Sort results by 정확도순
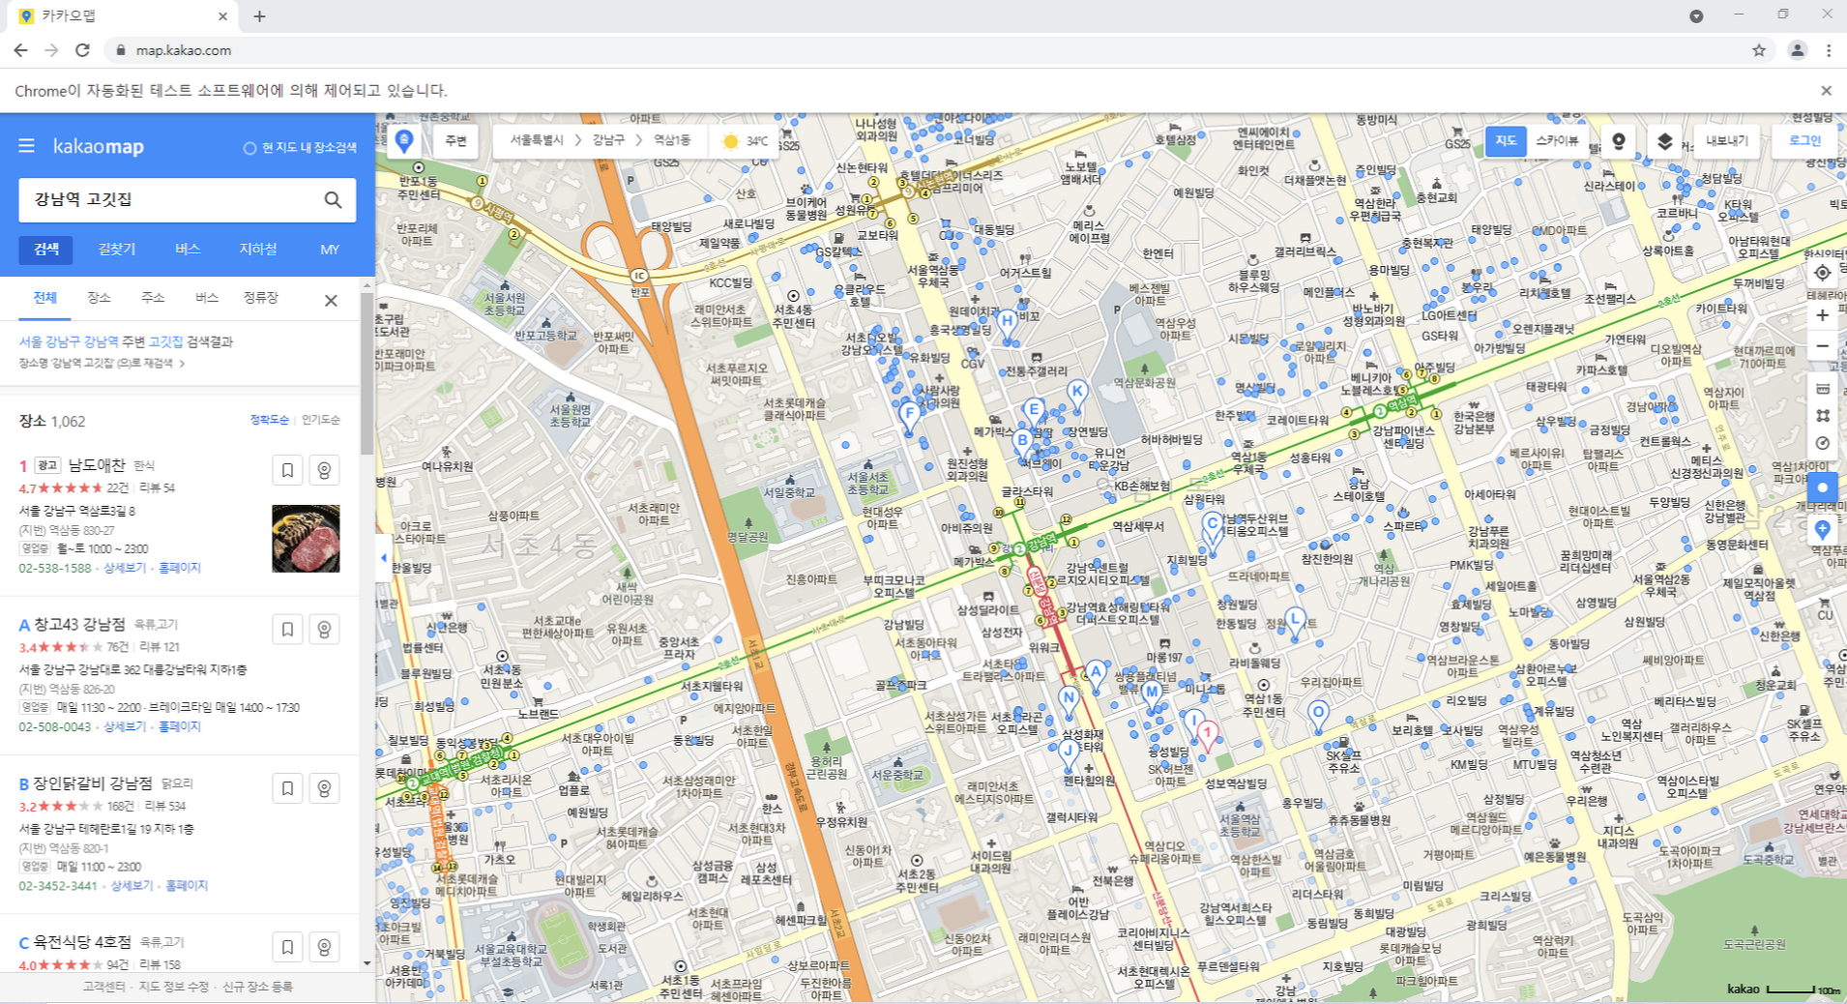Viewport: 1847px width, 1004px height. coord(270,420)
